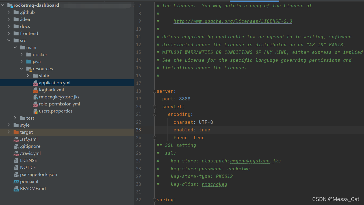The height and width of the screenshot is (205, 364).
Task: Collapse the src folder arrow
Action: 9,41
